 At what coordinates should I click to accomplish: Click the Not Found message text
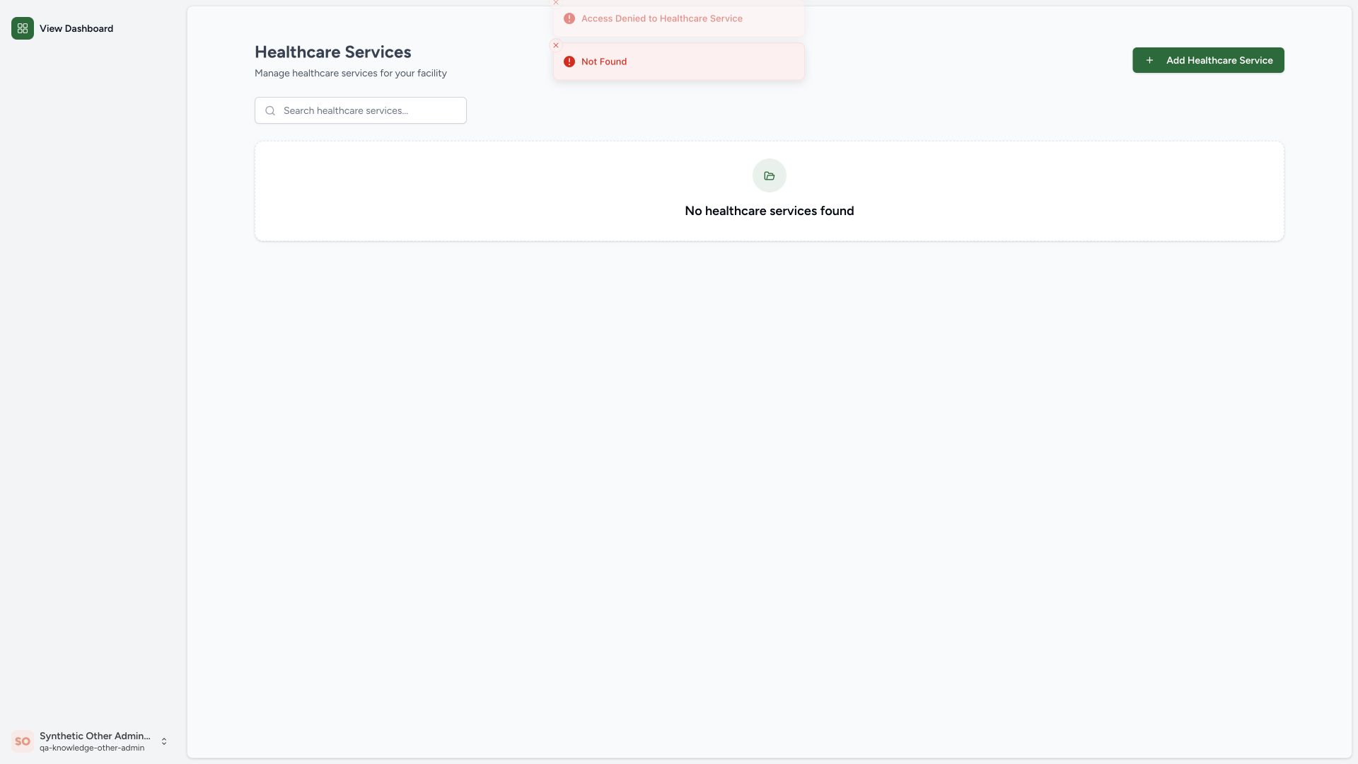tap(604, 62)
